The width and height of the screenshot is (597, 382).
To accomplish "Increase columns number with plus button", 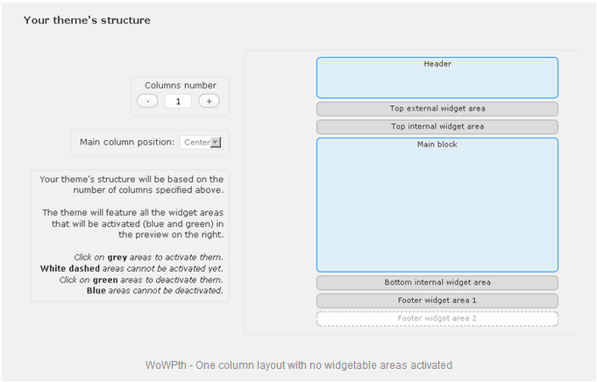I will pos(209,102).
